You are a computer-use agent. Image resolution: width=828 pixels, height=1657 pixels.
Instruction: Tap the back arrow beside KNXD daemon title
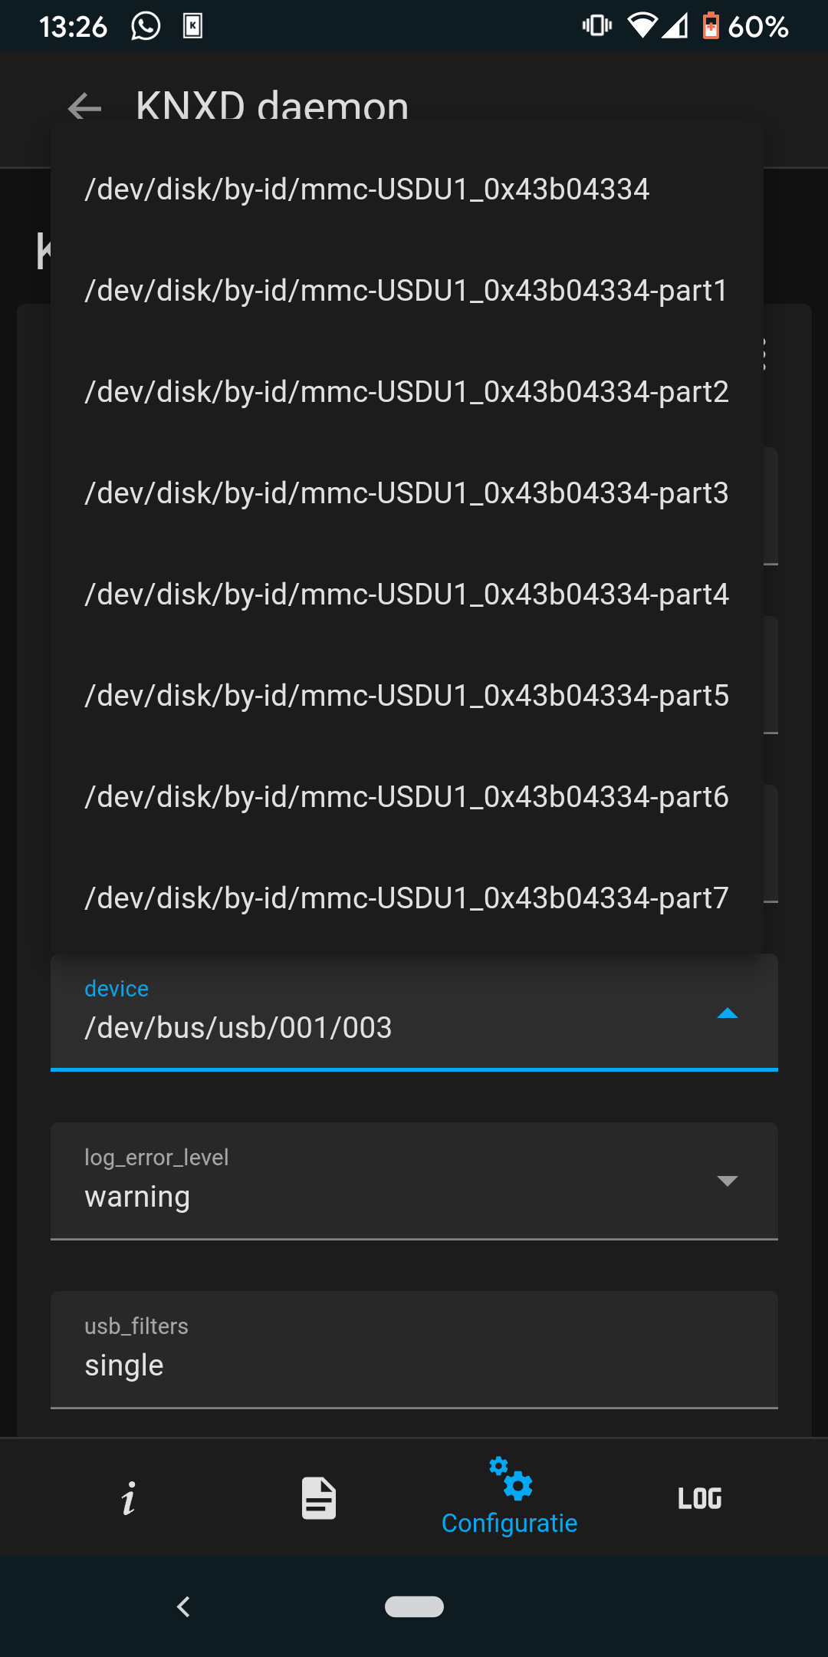tap(84, 107)
